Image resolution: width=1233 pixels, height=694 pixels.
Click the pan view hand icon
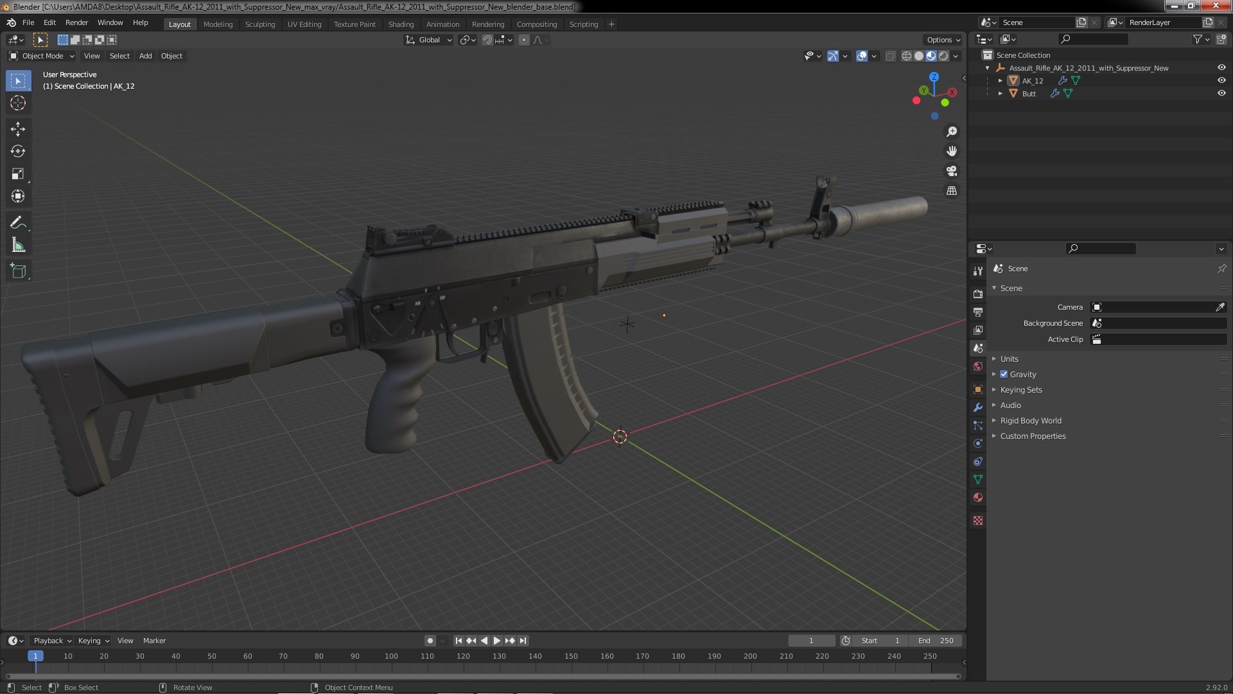coord(952,151)
